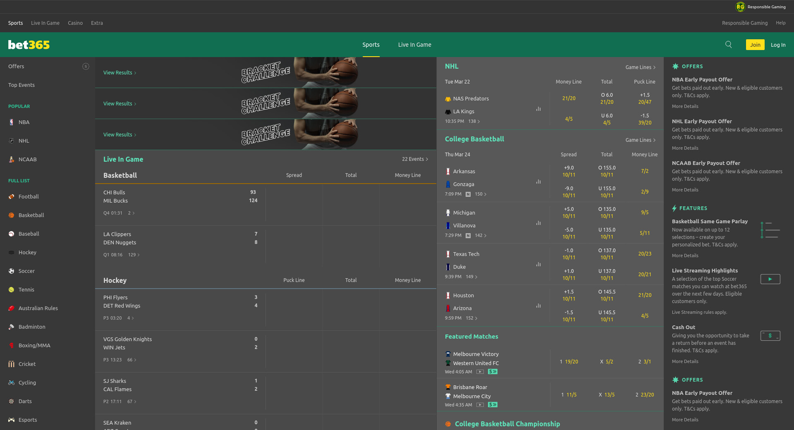The image size is (794, 430).
Task: Click the bet365 logo
Action: (x=29, y=45)
